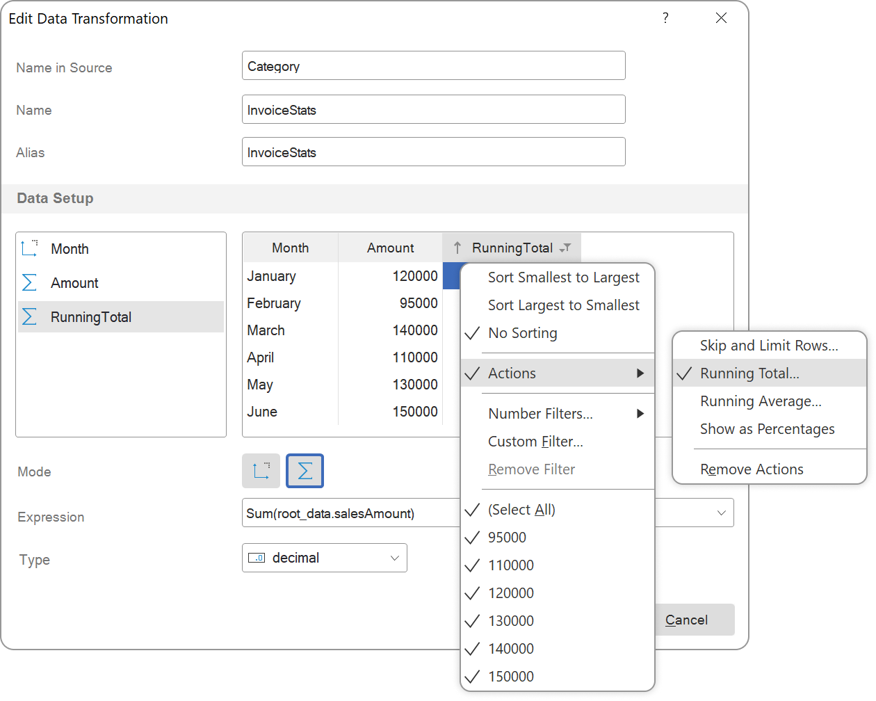Select the RunningTotal field in list
This screenshot has height=701, width=876.
pos(121,316)
